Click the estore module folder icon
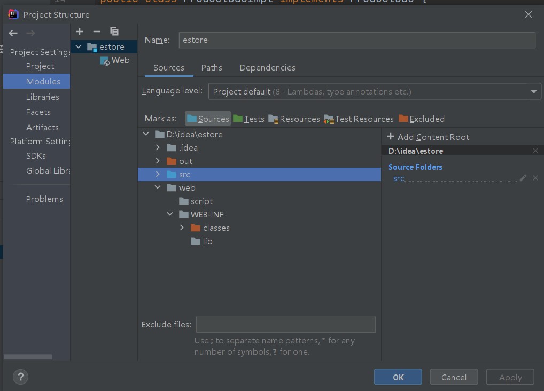 (x=92, y=47)
